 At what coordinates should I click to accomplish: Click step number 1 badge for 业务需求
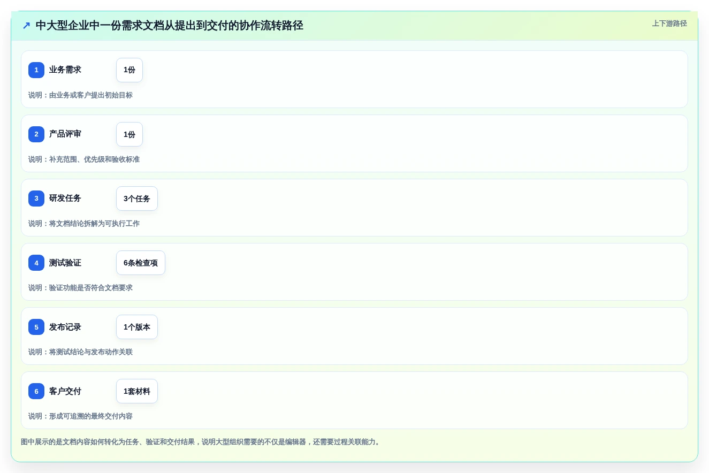coord(36,70)
